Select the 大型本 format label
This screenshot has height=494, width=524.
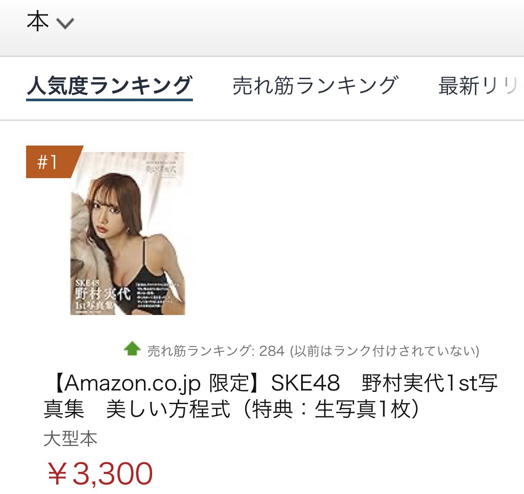[x=70, y=439]
